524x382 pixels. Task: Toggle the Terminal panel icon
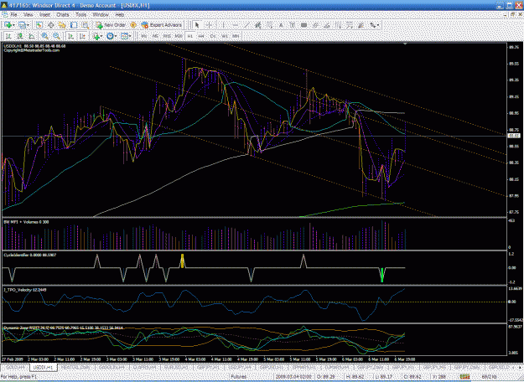(74, 25)
